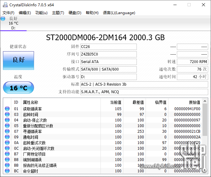Open the 主题(T) menu
This screenshot has width=211, height=177.
[x=58, y=13]
